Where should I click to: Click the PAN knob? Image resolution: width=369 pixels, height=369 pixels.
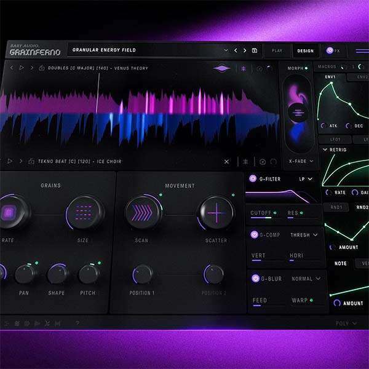25,274
